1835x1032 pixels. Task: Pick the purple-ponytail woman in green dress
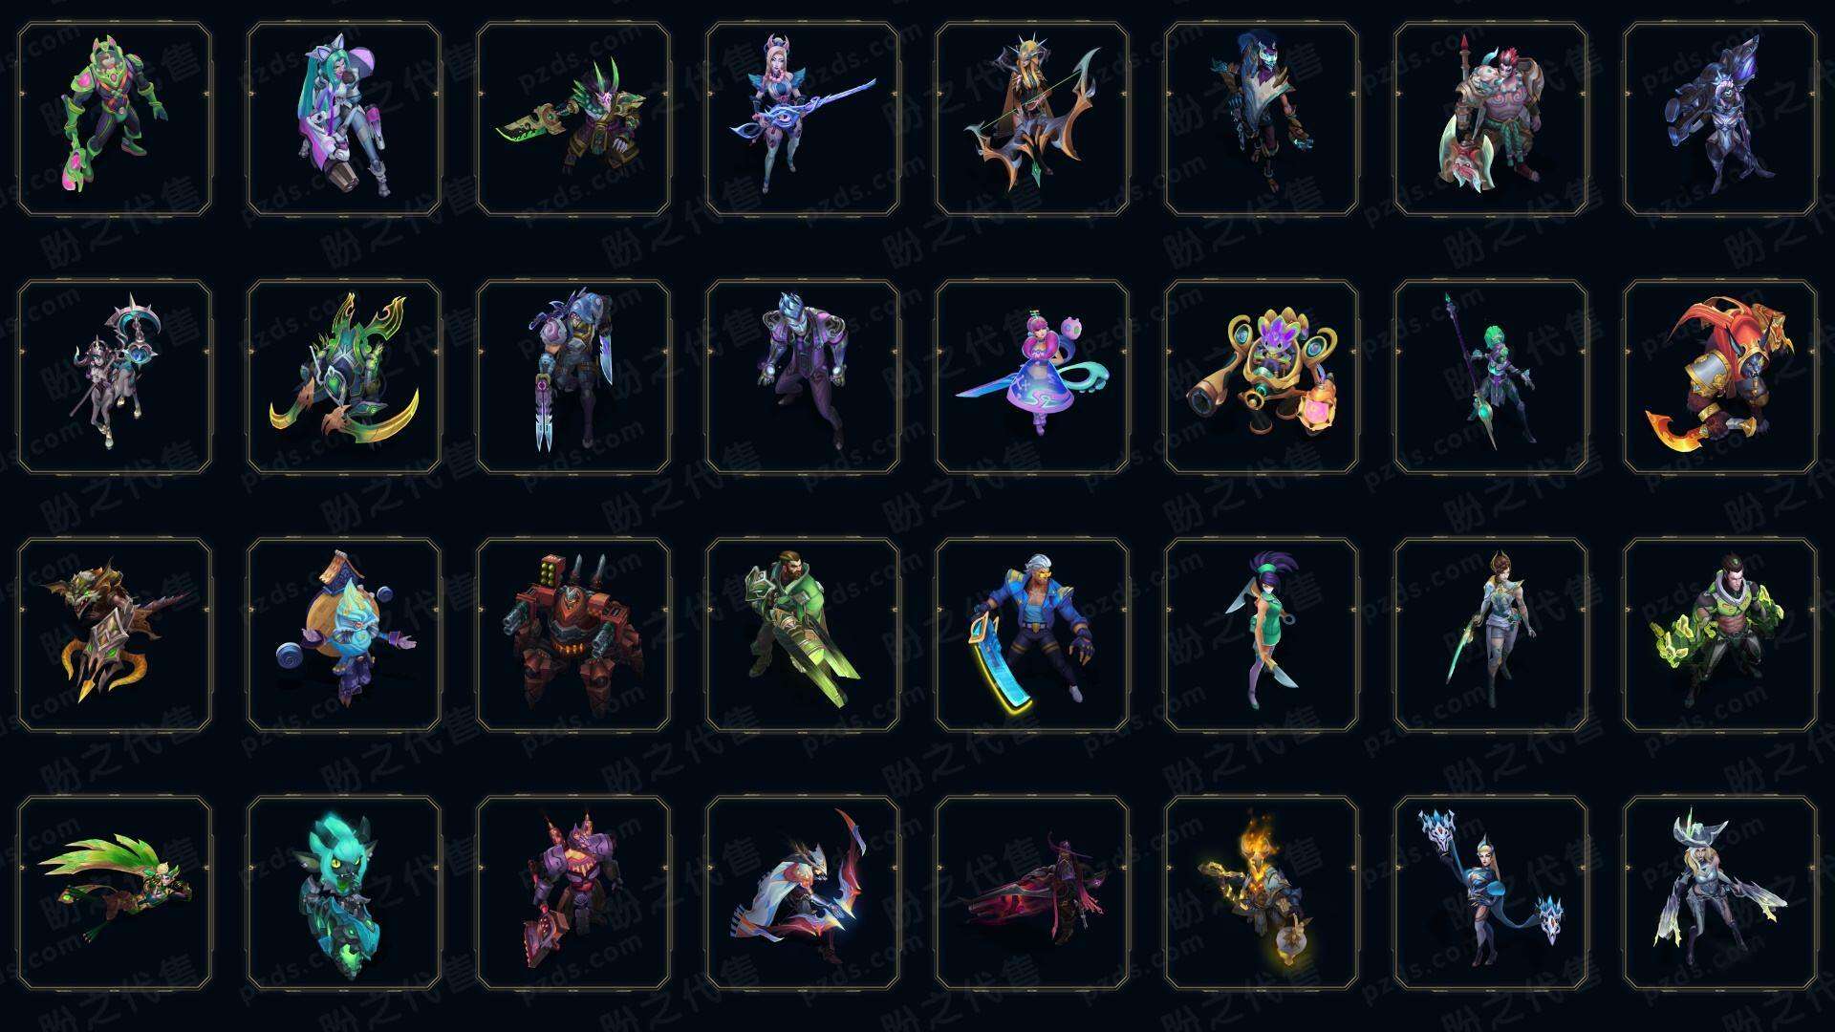pos(1262,634)
